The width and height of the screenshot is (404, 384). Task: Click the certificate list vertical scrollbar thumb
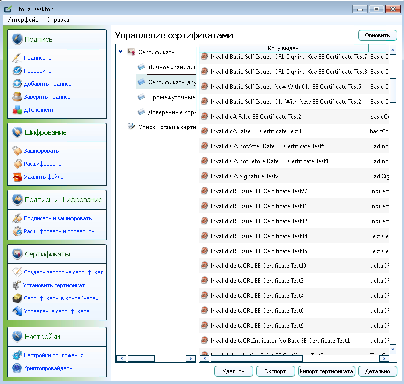[x=393, y=90]
